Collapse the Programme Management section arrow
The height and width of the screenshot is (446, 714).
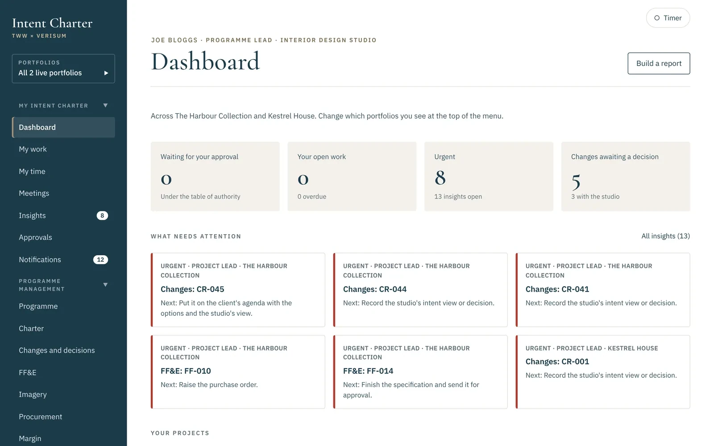[105, 285]
